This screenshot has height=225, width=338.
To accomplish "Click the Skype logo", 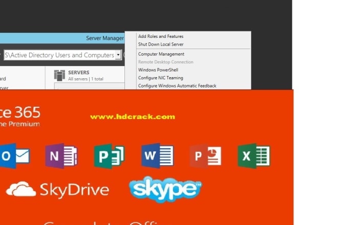I will click(165, 190).
